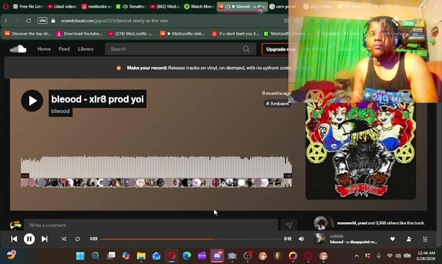Play the bleood - xlr8 prod yoi track
This screenshot has width=442, height=264.
click(x=32, y=100)
